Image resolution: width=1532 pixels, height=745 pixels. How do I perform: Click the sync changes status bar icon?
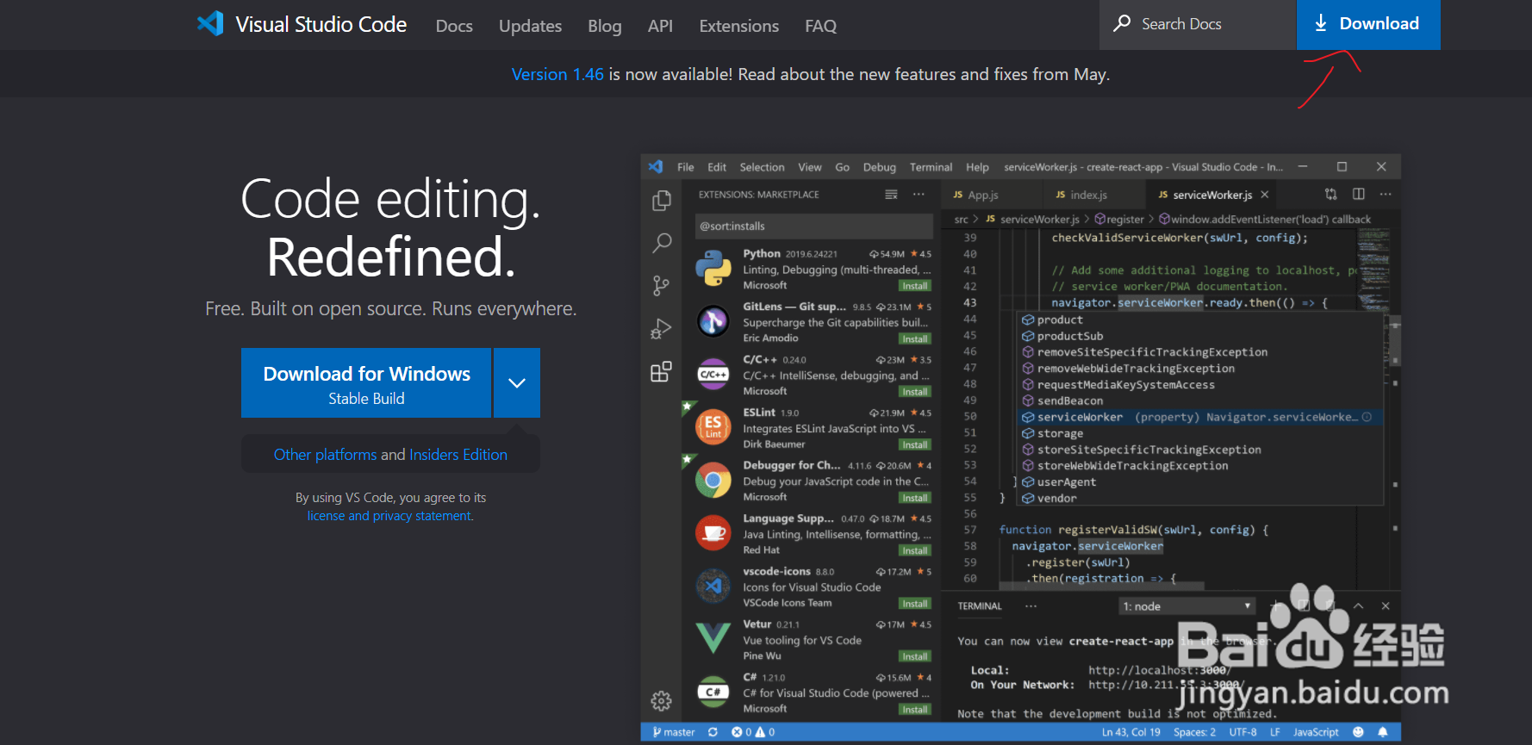713,732
